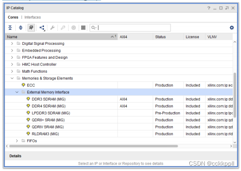Focus the IP search field
Viewport: 241px width, 171px height.
point(130,28)
